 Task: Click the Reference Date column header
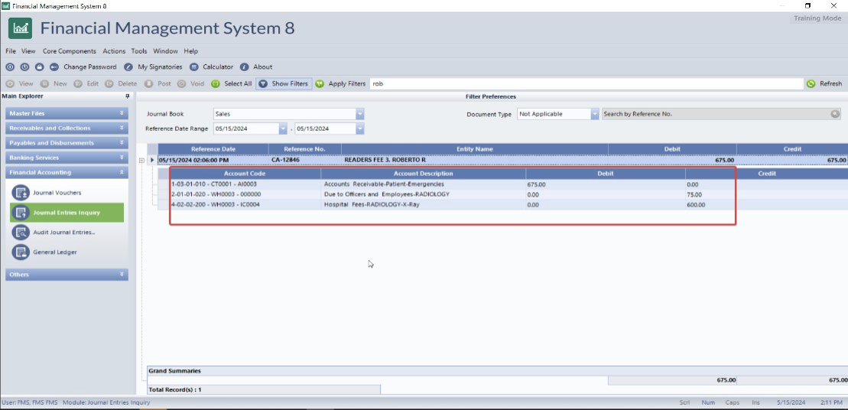(213, 148)
